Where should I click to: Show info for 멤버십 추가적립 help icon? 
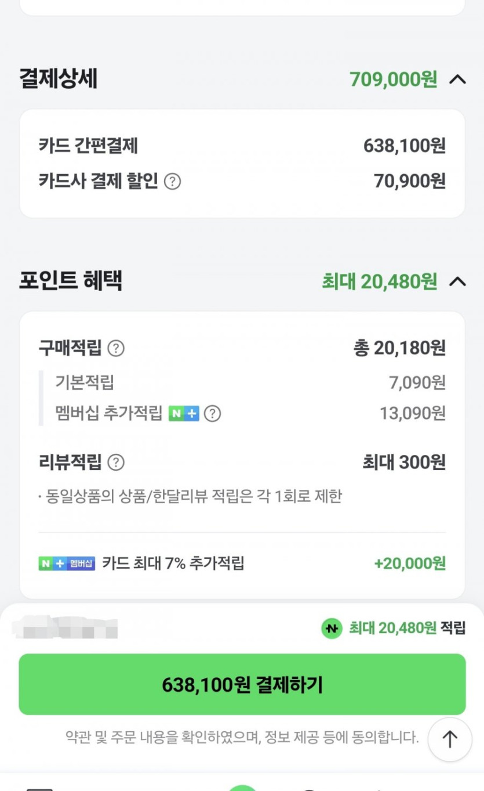coord(213,414)
